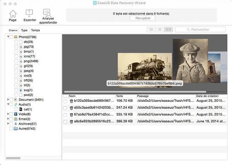Screen dimensions: 232x165
Task: Click trash icon for a8c6e933b2890516c23 file
Action: pos(72,122)
